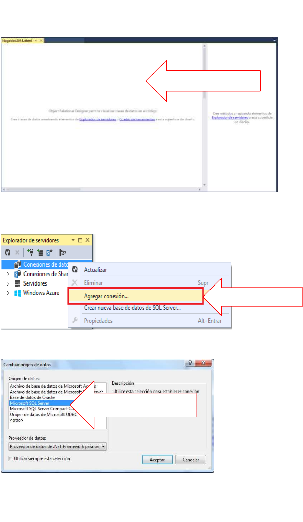Viewport: 303px width, 522px height.
Task: Close the Cambiar origen de datos dialog
Action: click(203, 363)
